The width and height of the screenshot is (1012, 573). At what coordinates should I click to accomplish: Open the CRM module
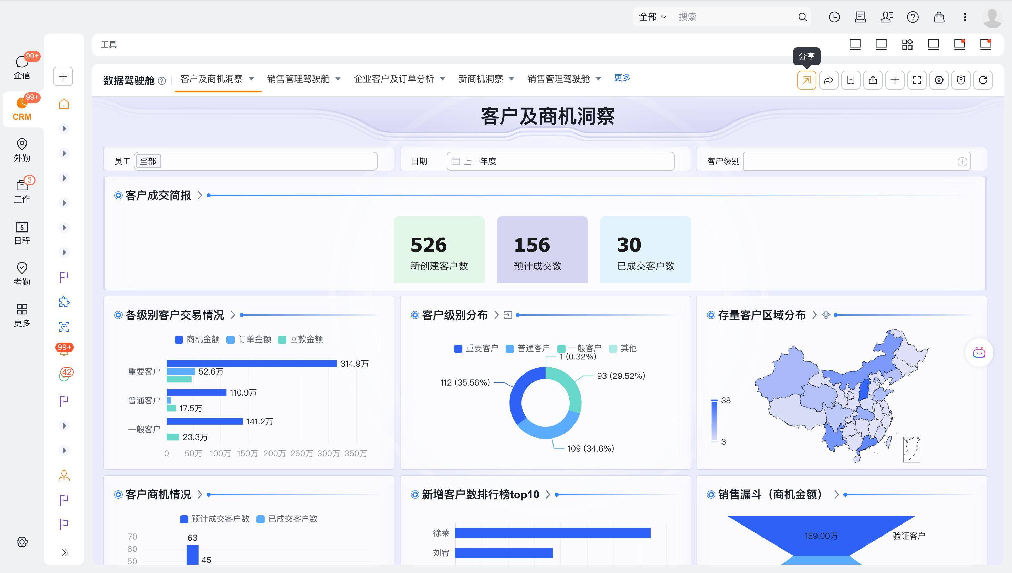[22, 109]
